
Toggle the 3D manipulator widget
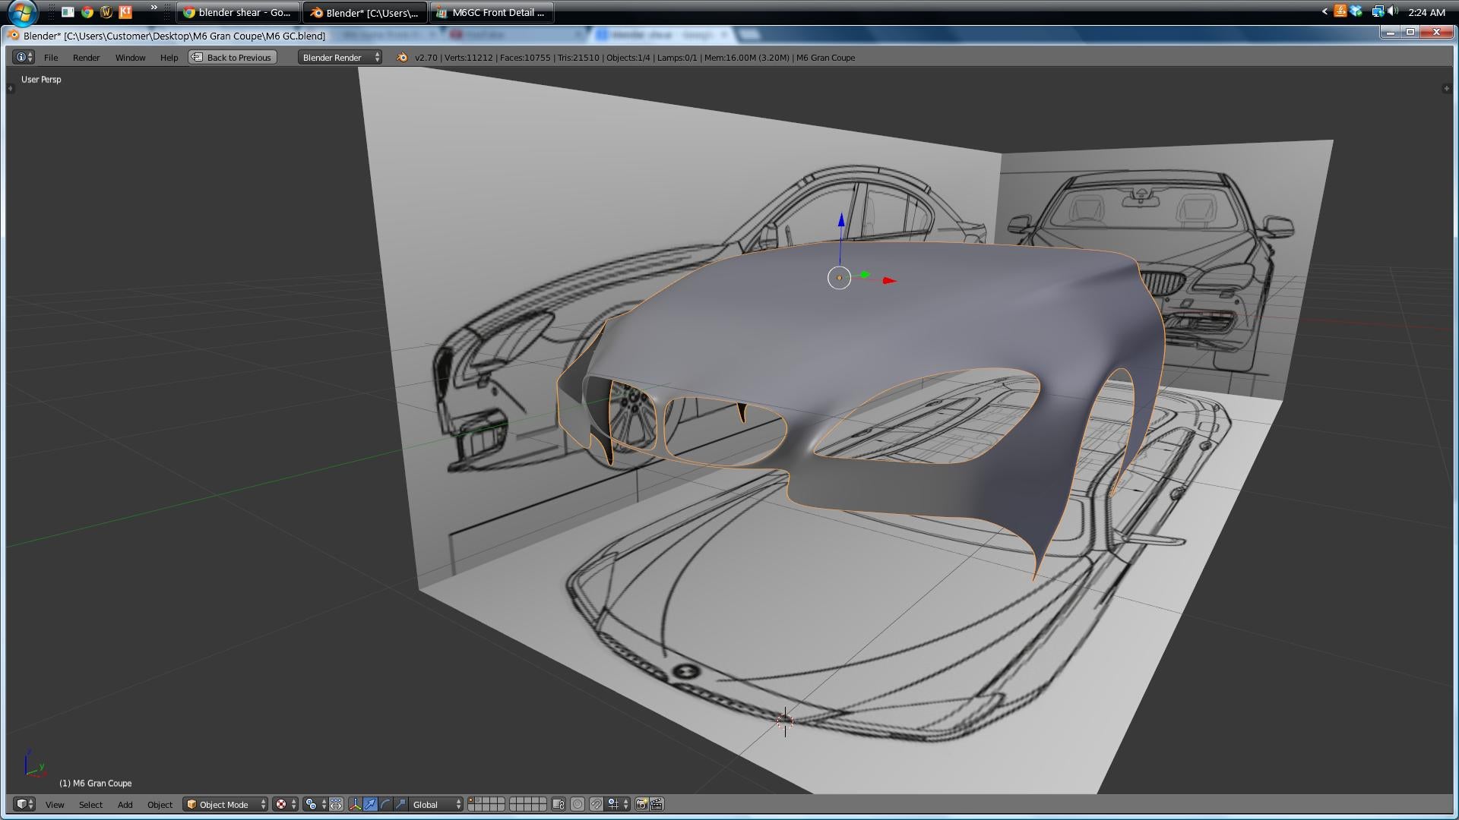(x=355, y=804)
